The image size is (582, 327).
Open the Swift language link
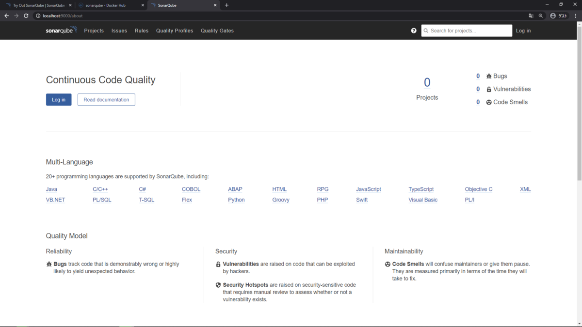(362, 200)
